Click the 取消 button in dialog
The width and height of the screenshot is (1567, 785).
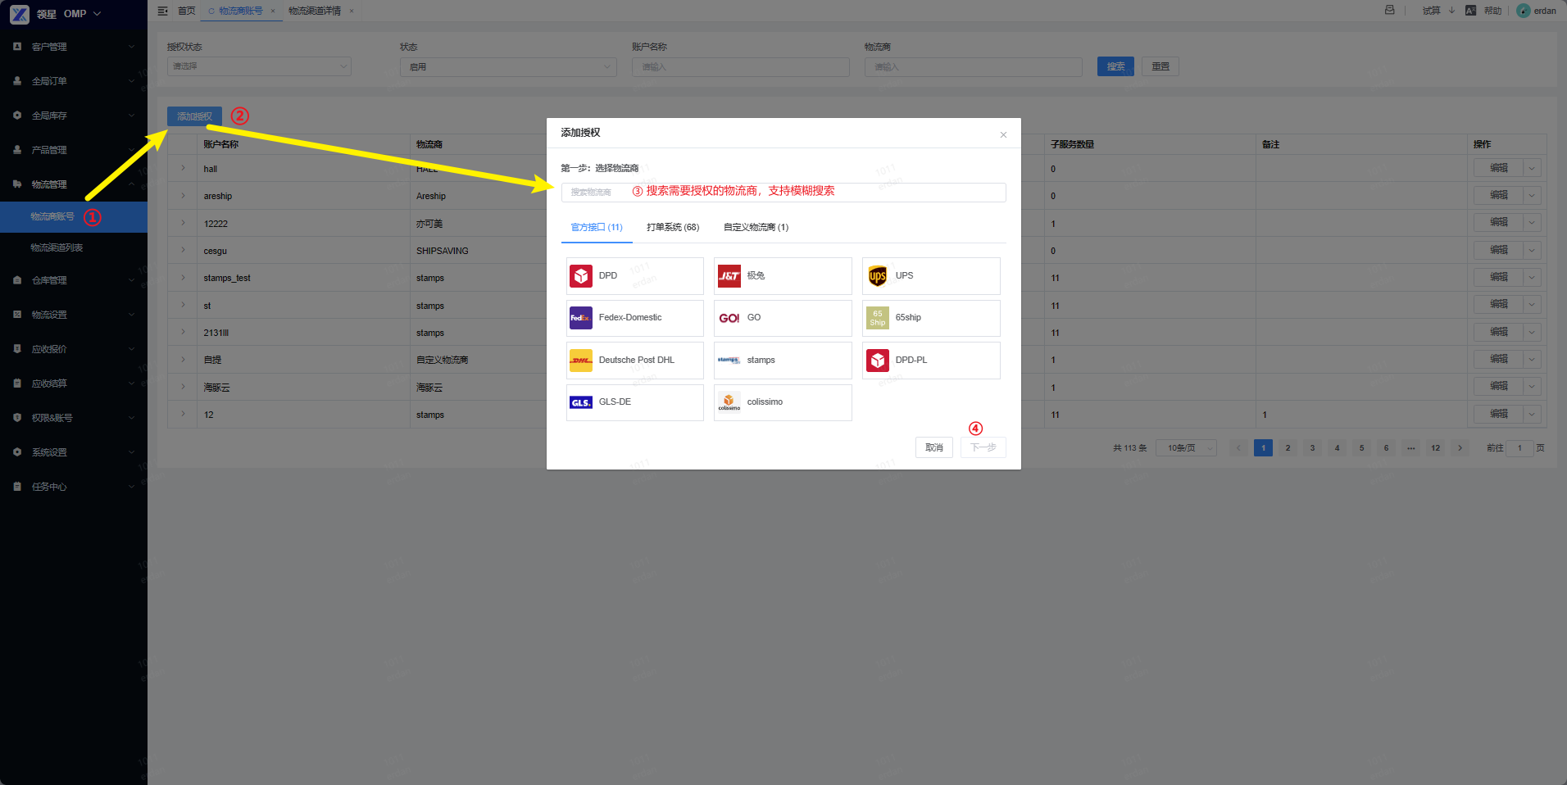(x=934, y=447)
